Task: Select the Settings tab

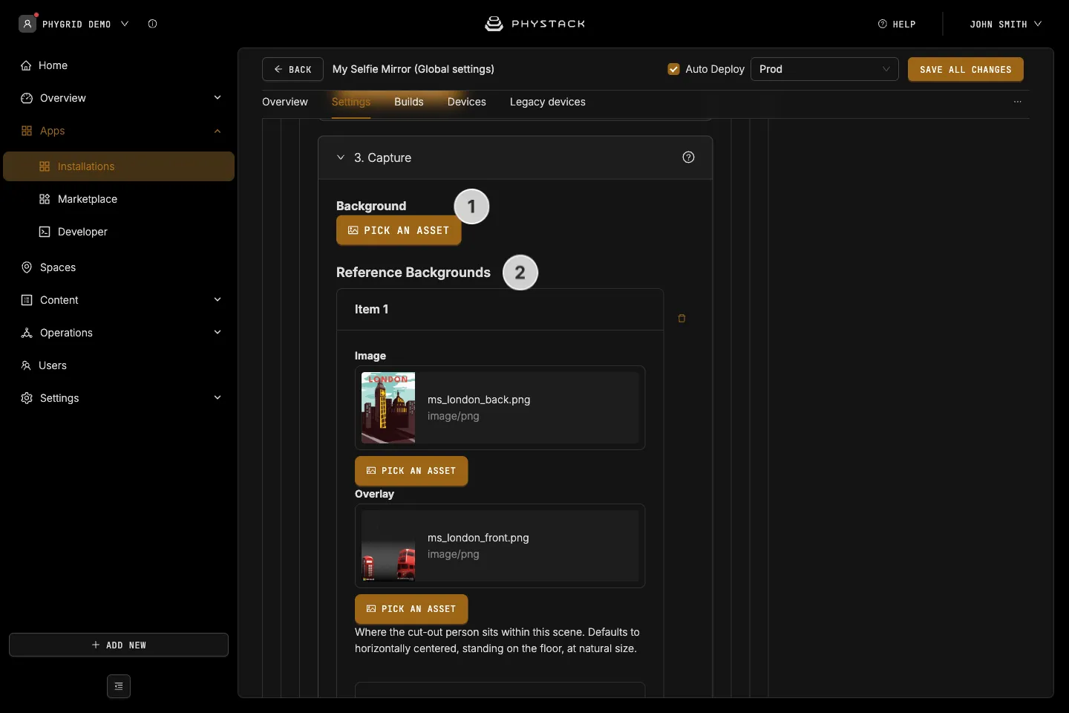Action: tap(351, 102)
